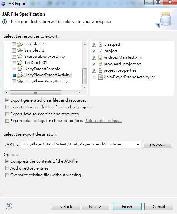177x214 pixels.
Task: Check the TextSprite01 project checkbox
Action: coord(14,63)
